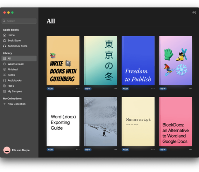Open options under the ski emoji book
Image resolution: width=199 pixels, height=172 pixels.
coord(190,89)
